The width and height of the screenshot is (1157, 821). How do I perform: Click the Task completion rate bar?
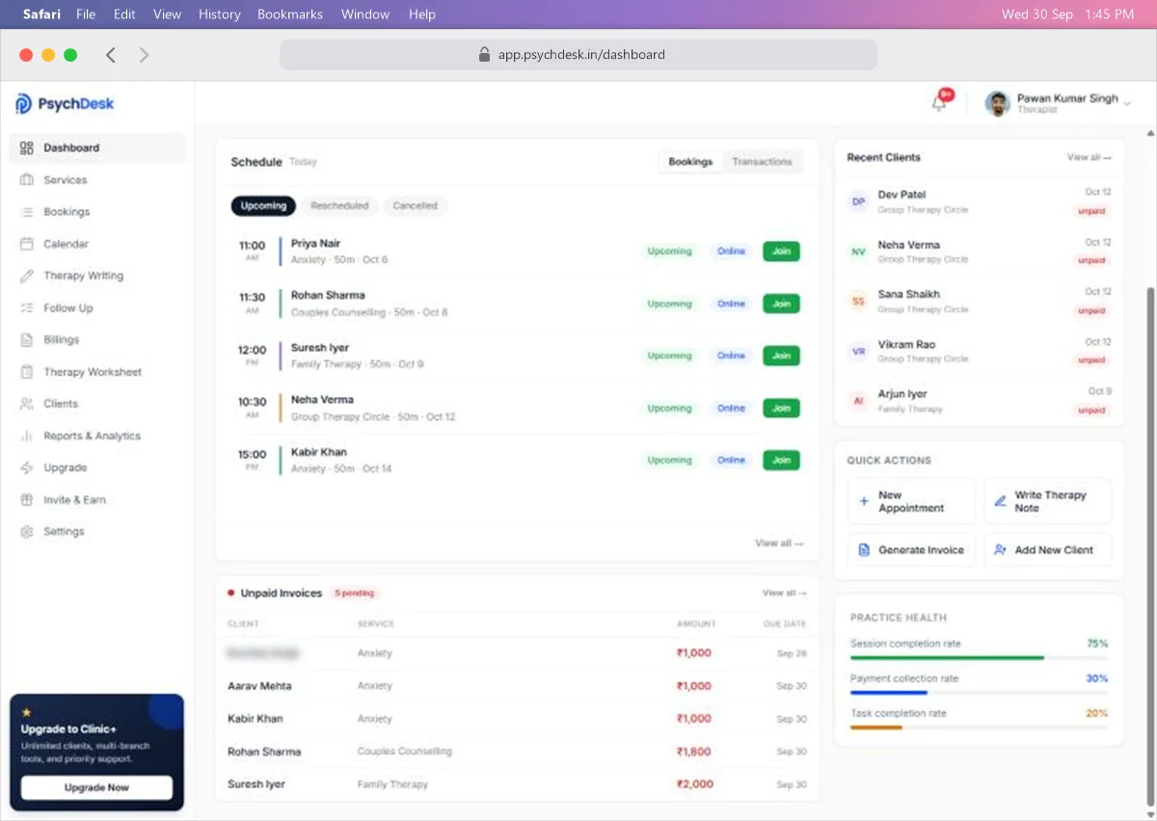point(979,728)
